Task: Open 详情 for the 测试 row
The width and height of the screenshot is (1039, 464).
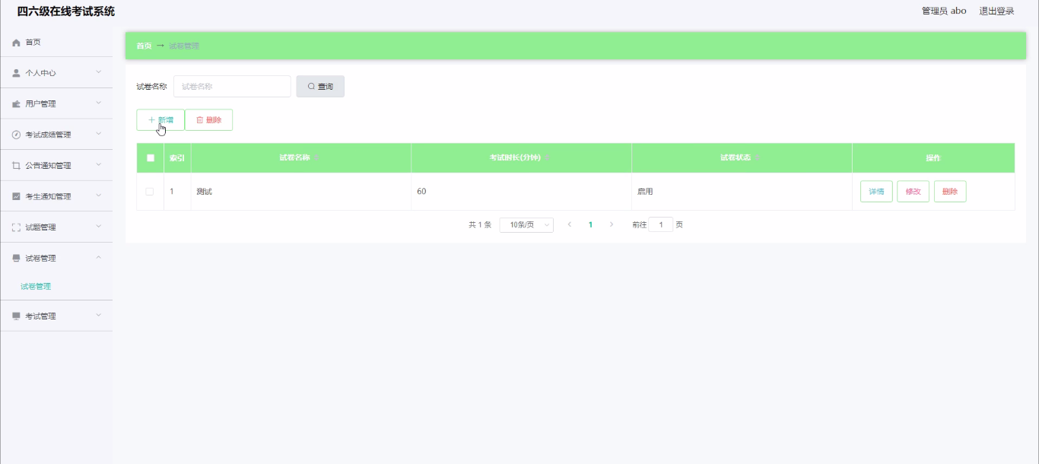Action: pyautogui.click(x=876, y=192)
